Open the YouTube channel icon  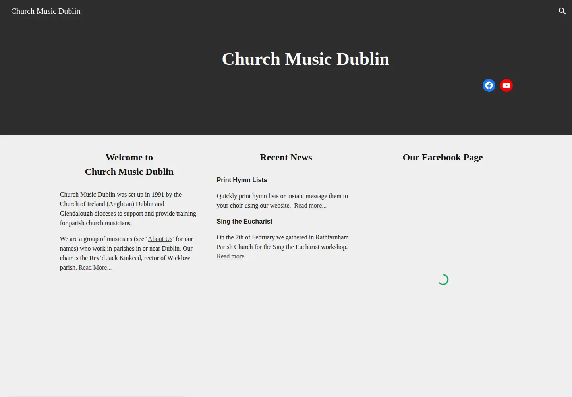click(x=506, y=85)
